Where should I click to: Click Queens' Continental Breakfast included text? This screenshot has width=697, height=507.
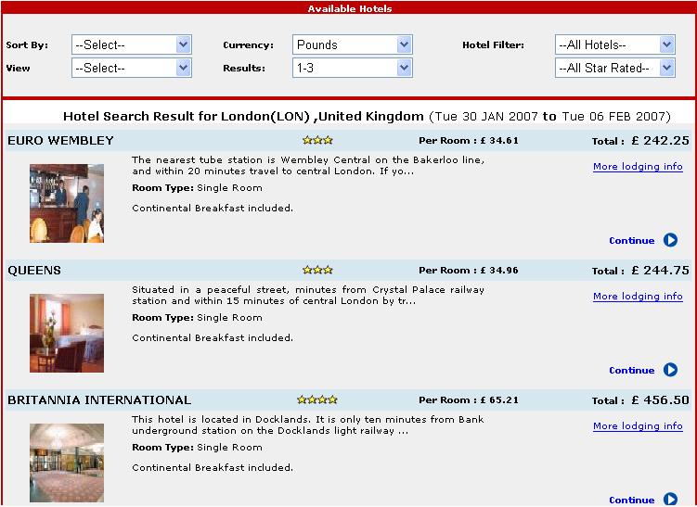[213, 337]
